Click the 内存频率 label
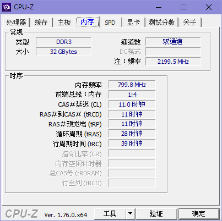This screenshot has height=221, width=222. pos(88,85)
